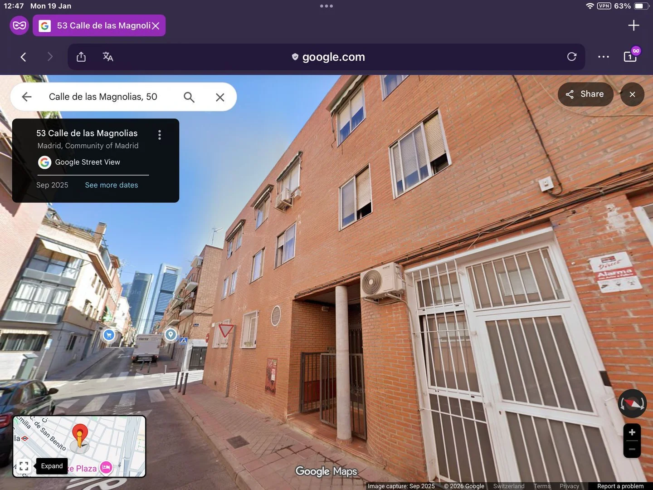The image size is (653, 490).
Task: Open the Privacy menu link at bottom
Action: tap(569, 486)
